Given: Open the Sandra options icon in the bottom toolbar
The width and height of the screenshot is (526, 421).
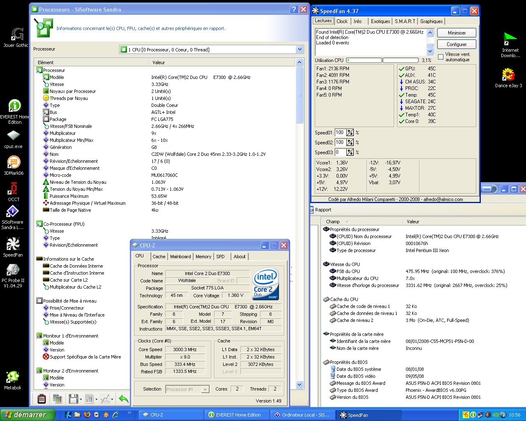Looking at the screenshot, I should [x=42, y=399].
